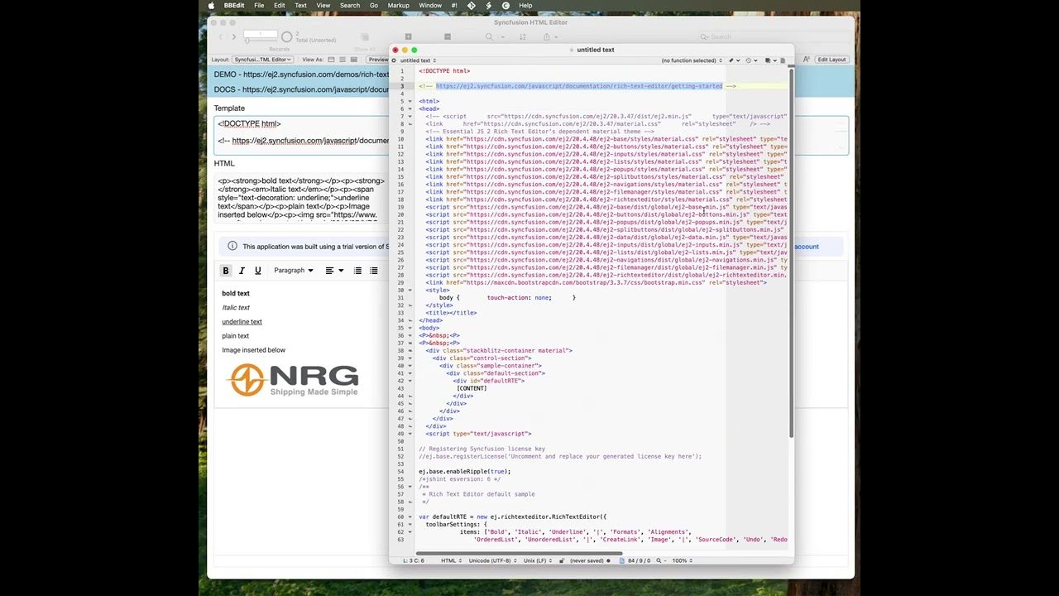The width and height of the screenshot is (1059, 596).
Task: Open the function selection popup
Action: point(692,60)
